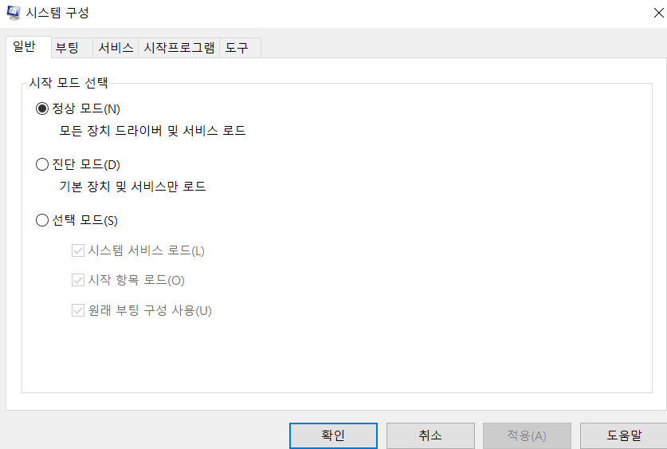Toggle the 원래 부팅 구성 사용(U) checkbox
This screenshot has height=449, width=667.
[78, 310]
